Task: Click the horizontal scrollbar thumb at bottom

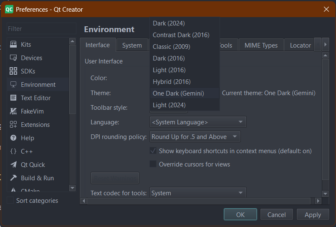Action: 199,201
